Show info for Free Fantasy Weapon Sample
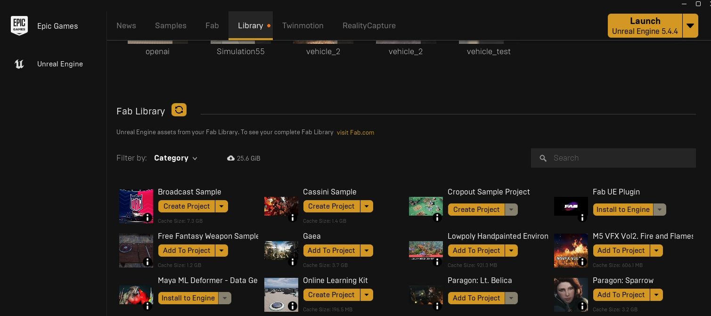This screenshot has height=316, width=711. [x=147, y=262]
